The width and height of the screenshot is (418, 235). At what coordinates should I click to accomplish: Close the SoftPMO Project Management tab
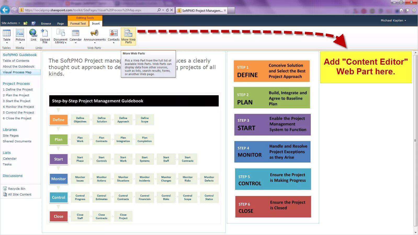[x=225, y=11]
